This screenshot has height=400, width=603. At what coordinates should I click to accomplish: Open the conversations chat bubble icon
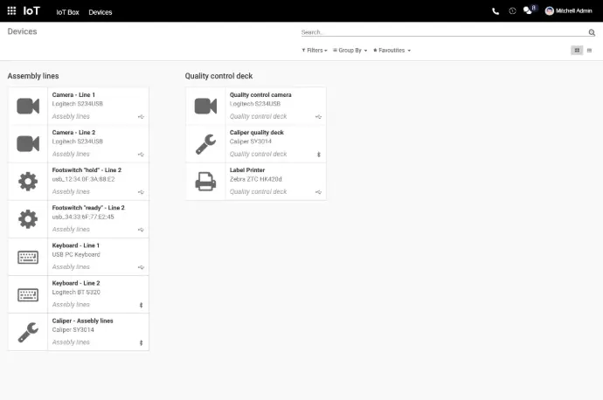click(528, 10)
